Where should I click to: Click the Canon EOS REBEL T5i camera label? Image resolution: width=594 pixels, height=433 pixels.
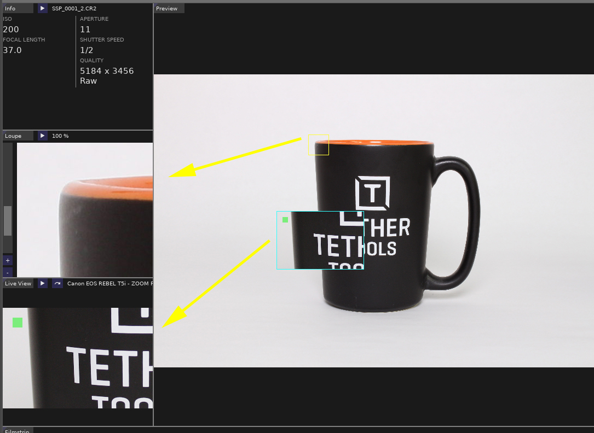click(x=104, y=283)
